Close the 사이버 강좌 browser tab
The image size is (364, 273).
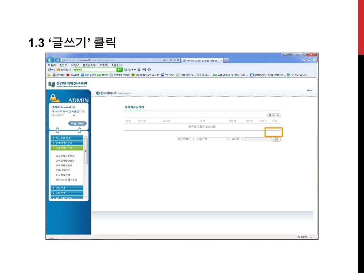[x=221, y=60]
